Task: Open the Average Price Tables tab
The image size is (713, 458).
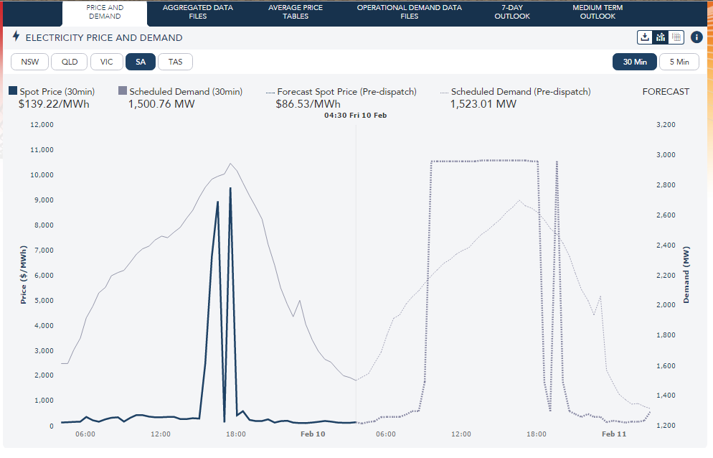Action: pos(295,12)
